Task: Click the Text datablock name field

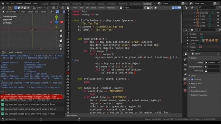Action: 134,8
